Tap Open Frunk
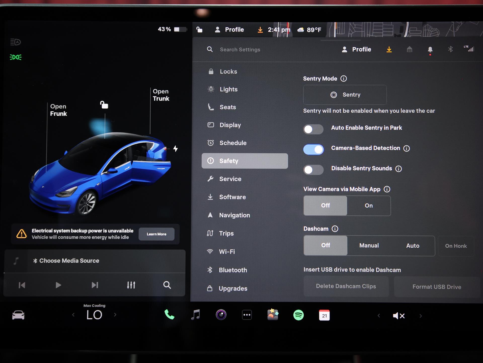This screenshot has height=363, width=483. 58,110
